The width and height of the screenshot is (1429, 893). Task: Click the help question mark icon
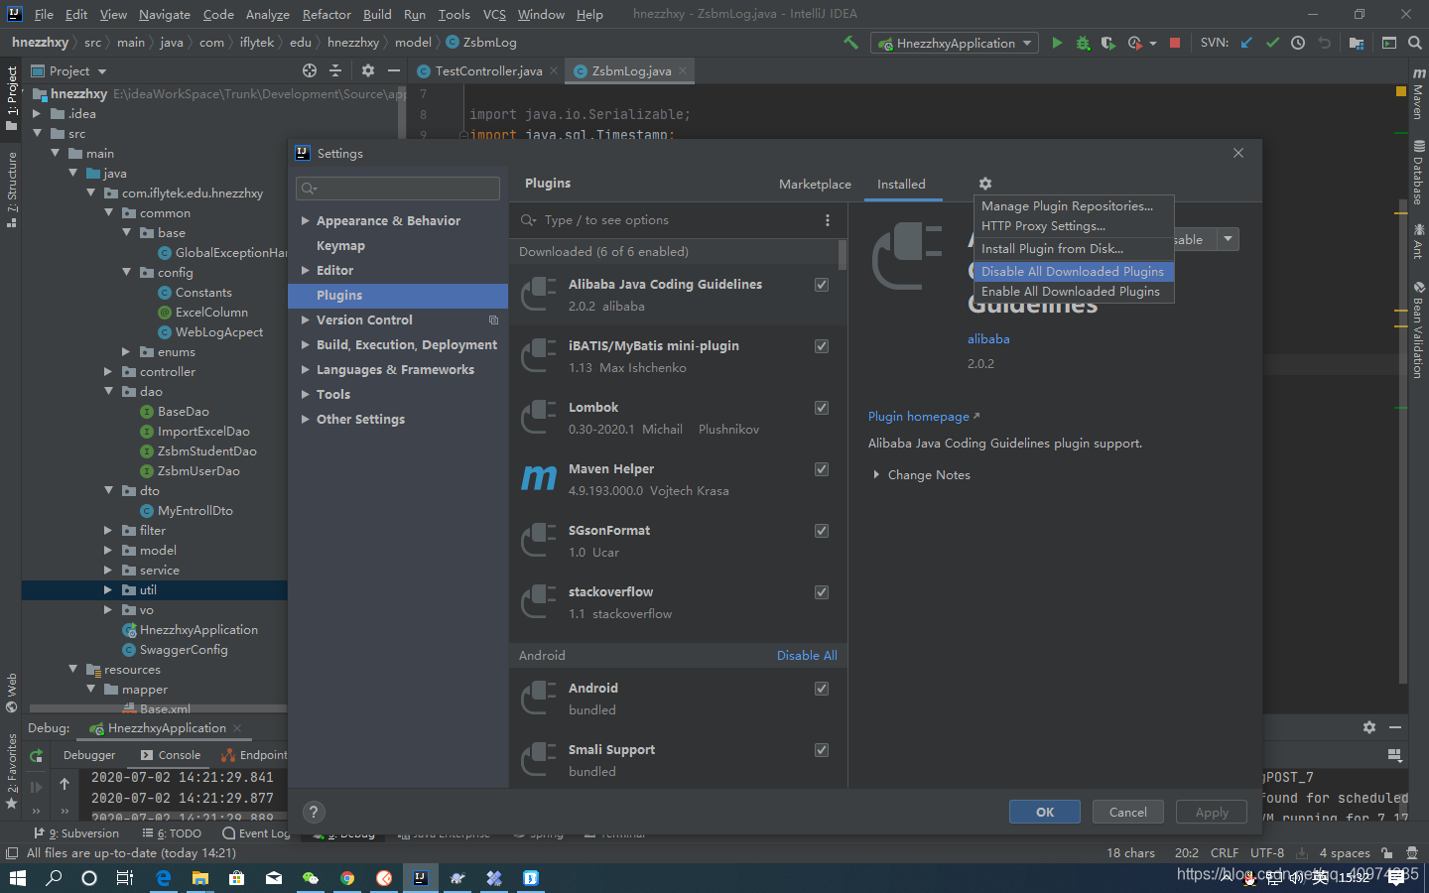pos(314,812)
